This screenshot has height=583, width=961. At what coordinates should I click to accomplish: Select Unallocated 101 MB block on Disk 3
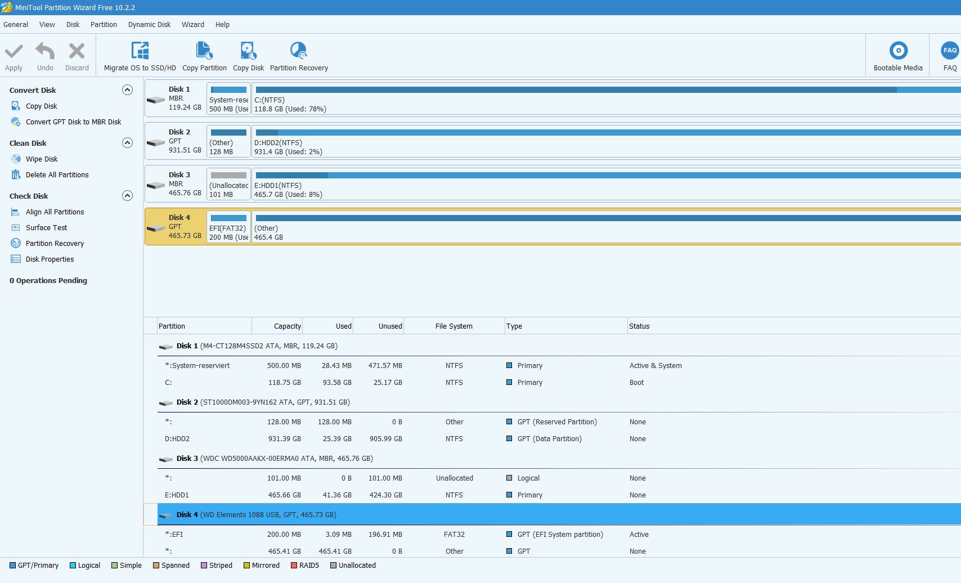[x=228, y=185]
